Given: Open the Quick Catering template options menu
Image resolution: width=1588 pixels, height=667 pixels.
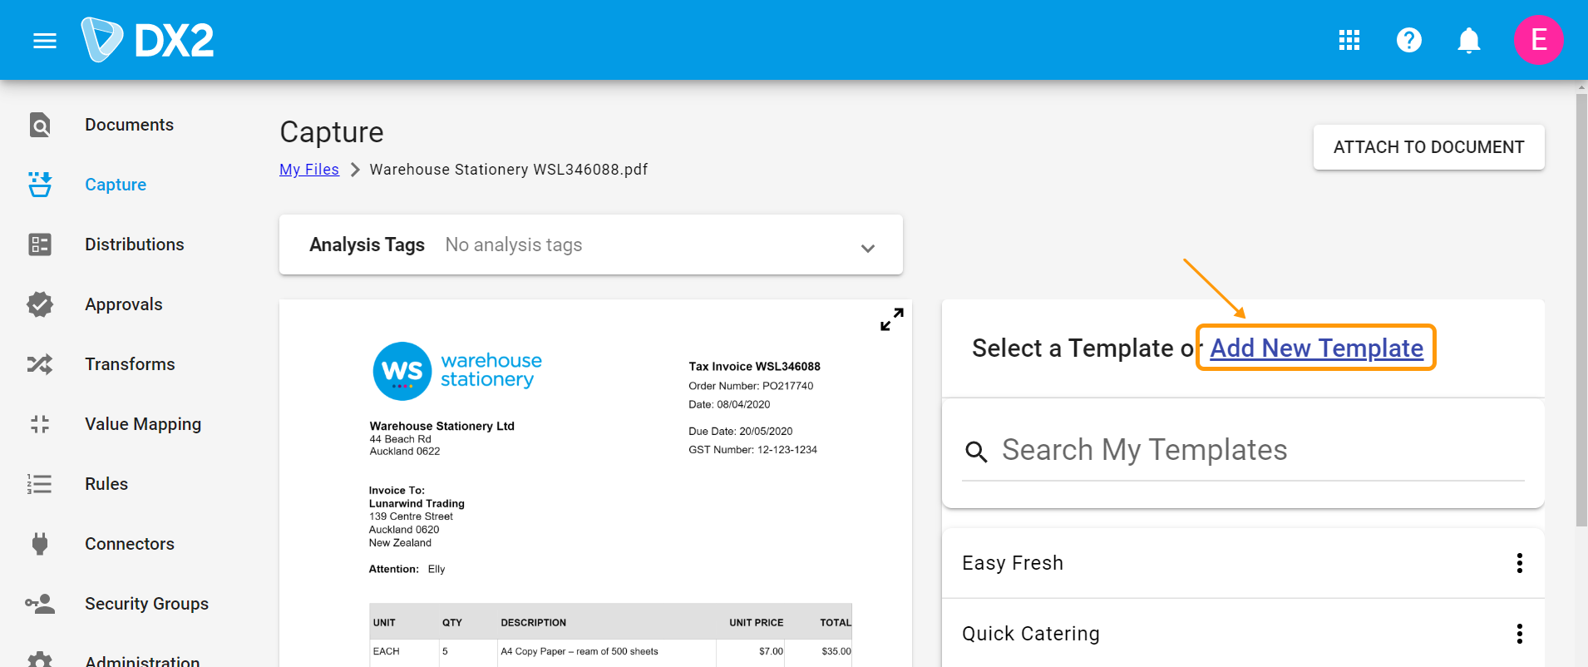Looking at the screenshot, I should pos(1519,634).
